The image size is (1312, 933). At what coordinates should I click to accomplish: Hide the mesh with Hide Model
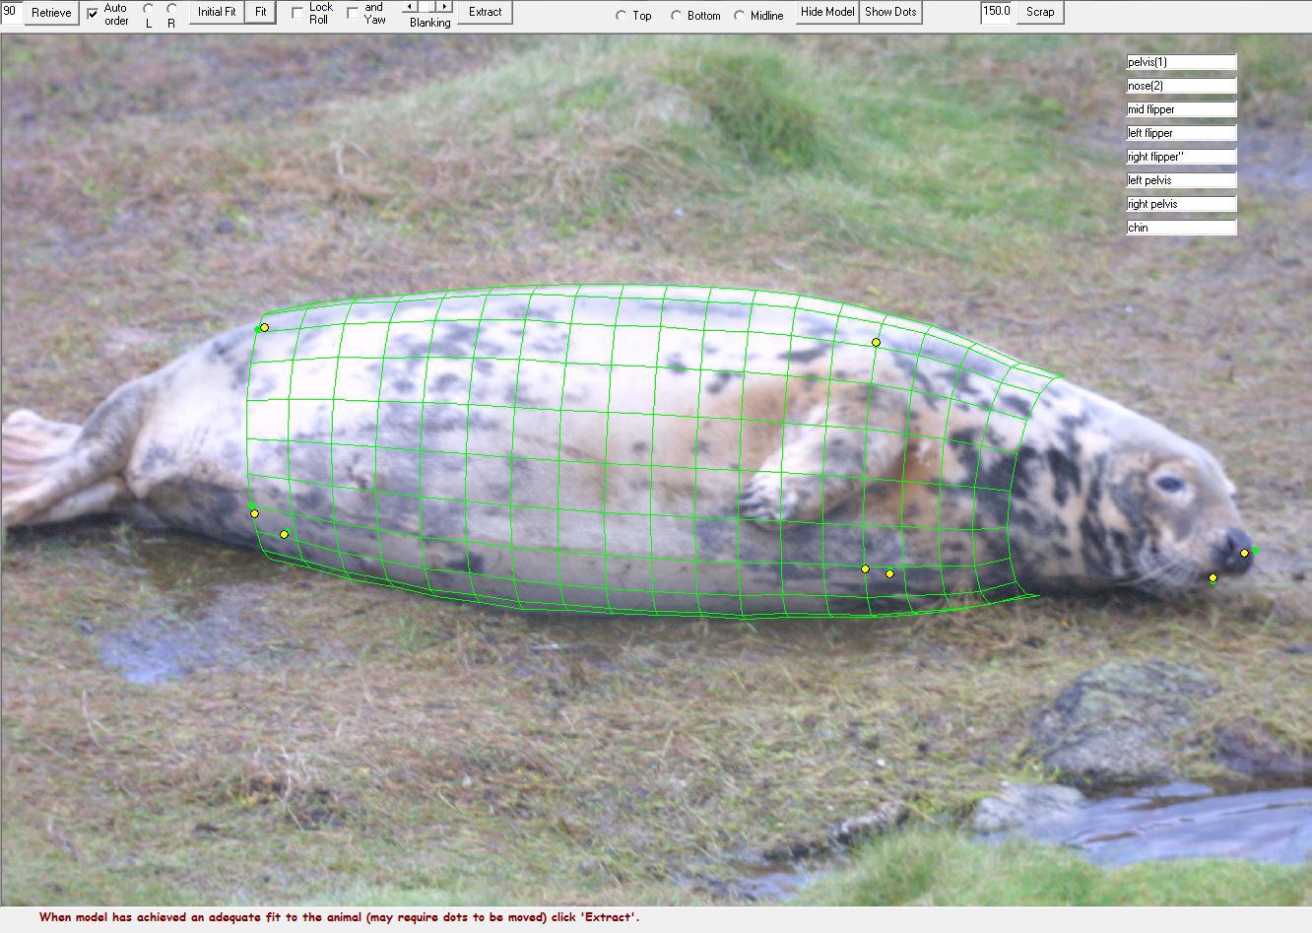827,13
